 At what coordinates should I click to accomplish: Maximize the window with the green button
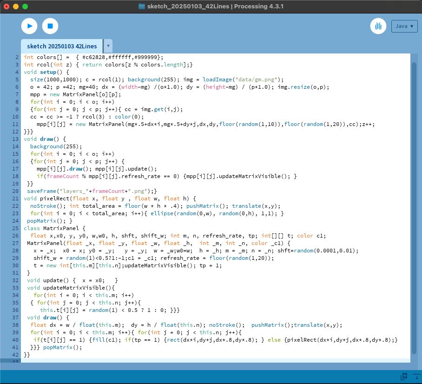(x=25, y=7)
